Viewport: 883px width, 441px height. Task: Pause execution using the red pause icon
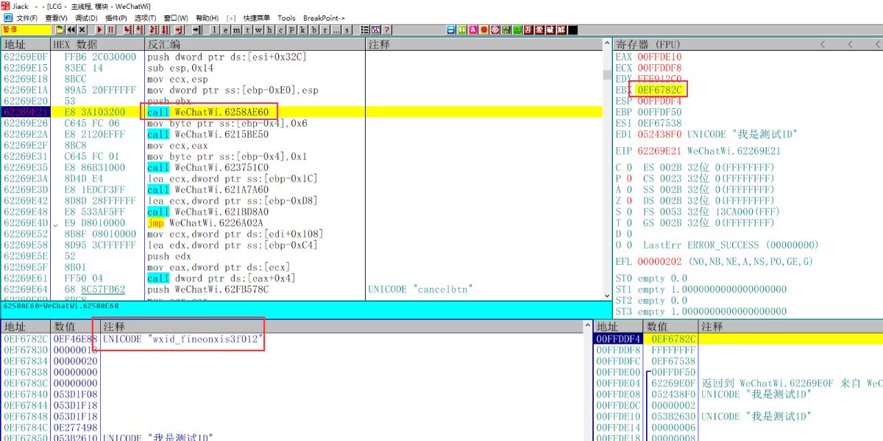tap(110, 29)
